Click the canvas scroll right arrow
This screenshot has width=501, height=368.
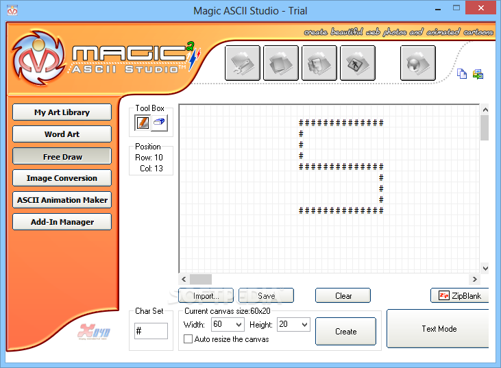coord(474,279)
